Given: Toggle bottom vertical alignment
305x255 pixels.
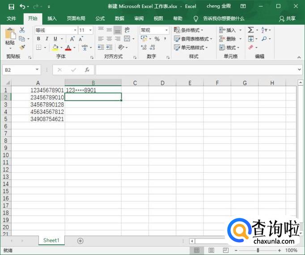Looking at the screenshot, I should point(118,30).
